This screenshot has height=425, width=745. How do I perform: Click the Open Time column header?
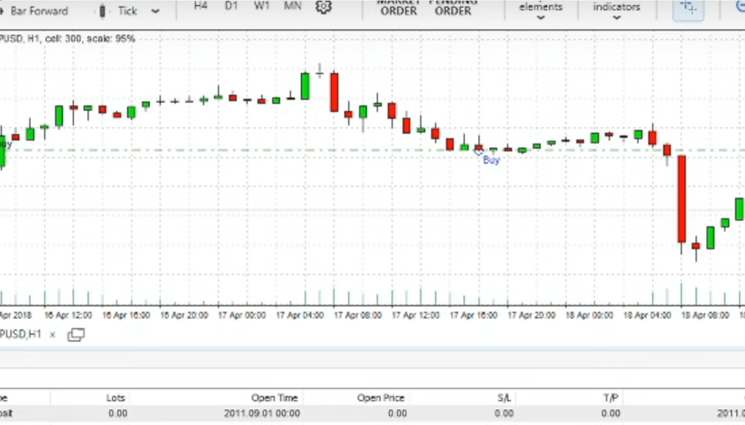point(275,398)
